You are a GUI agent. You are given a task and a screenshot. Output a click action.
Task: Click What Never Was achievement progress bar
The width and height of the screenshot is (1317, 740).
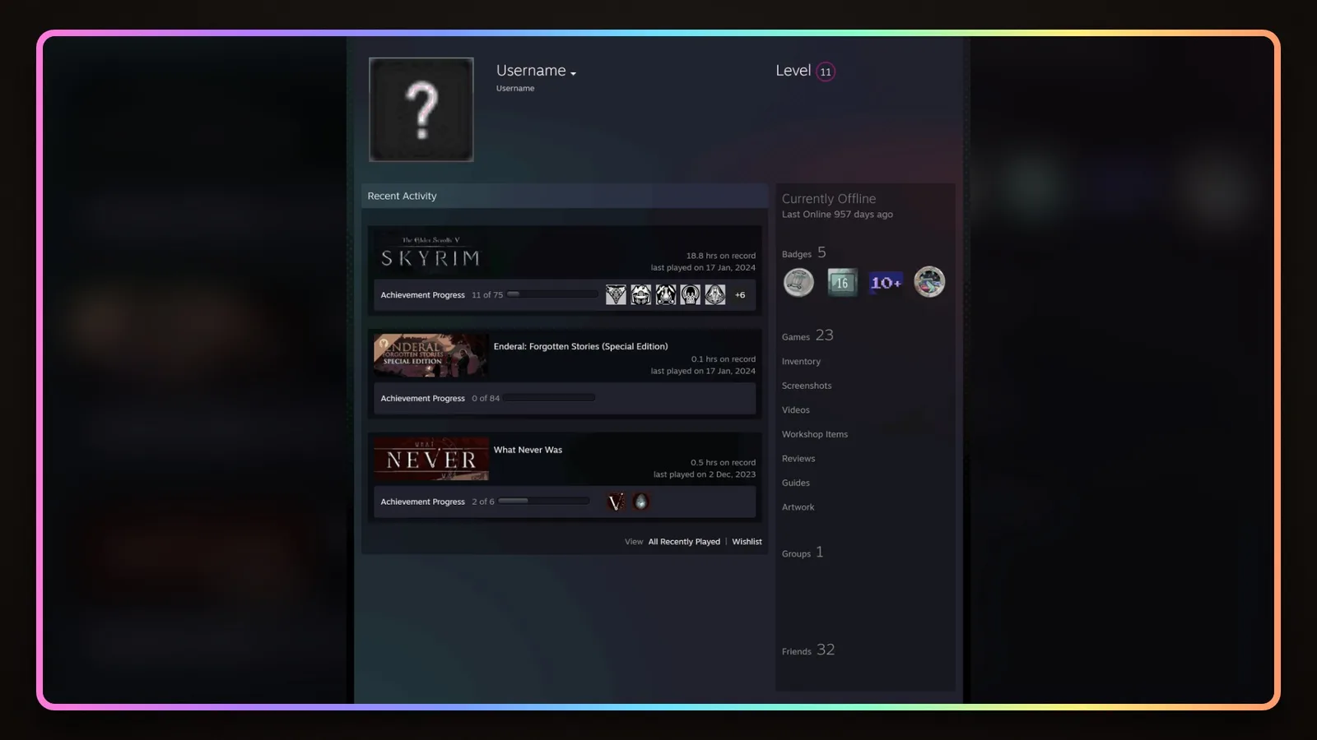[544, 502]
